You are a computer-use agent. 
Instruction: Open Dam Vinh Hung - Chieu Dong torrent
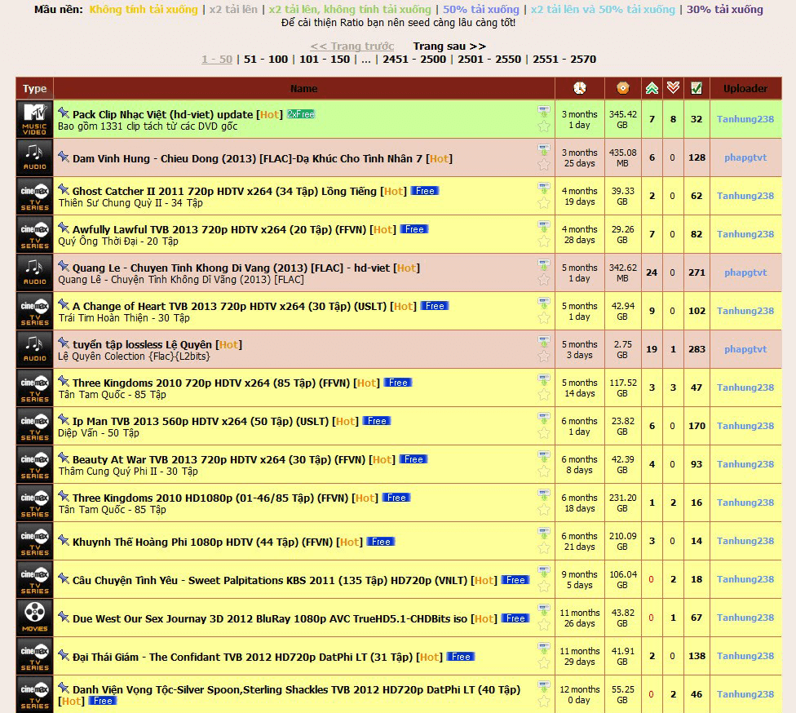pos(247,158)
